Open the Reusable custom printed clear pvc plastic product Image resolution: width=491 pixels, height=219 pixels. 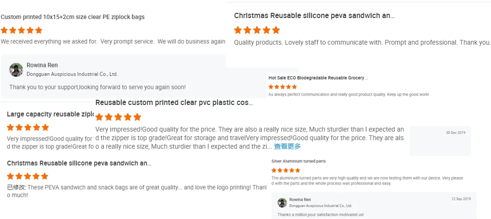(x=174, y=103)
